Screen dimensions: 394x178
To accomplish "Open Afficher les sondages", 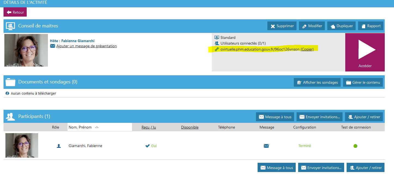I will [317, 82].
